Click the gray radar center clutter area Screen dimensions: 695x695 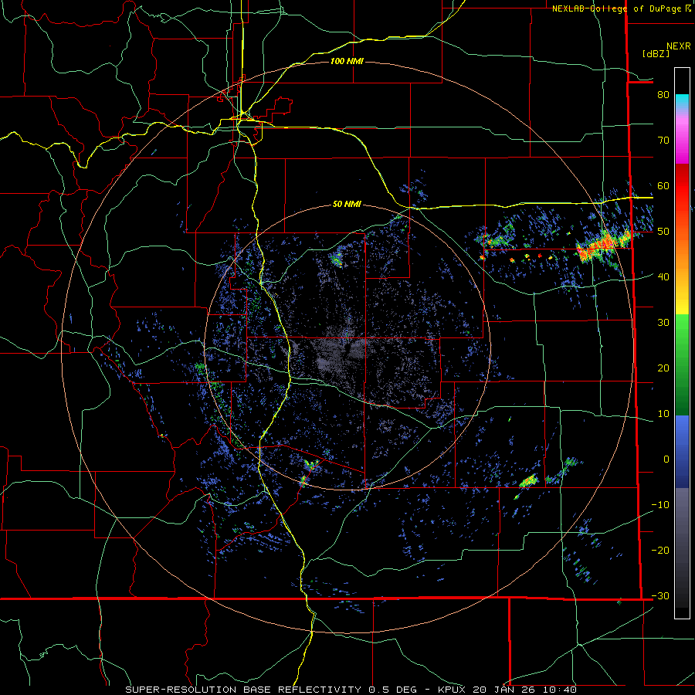pyautogui.click(x=341, y=351)
